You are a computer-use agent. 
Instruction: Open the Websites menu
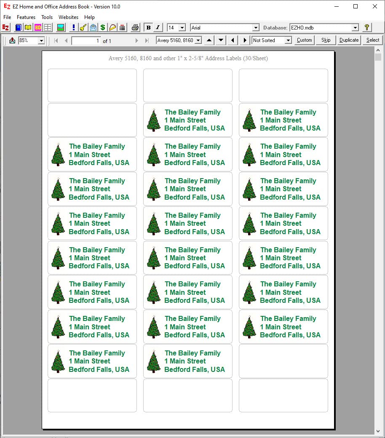tap(69, 17)
